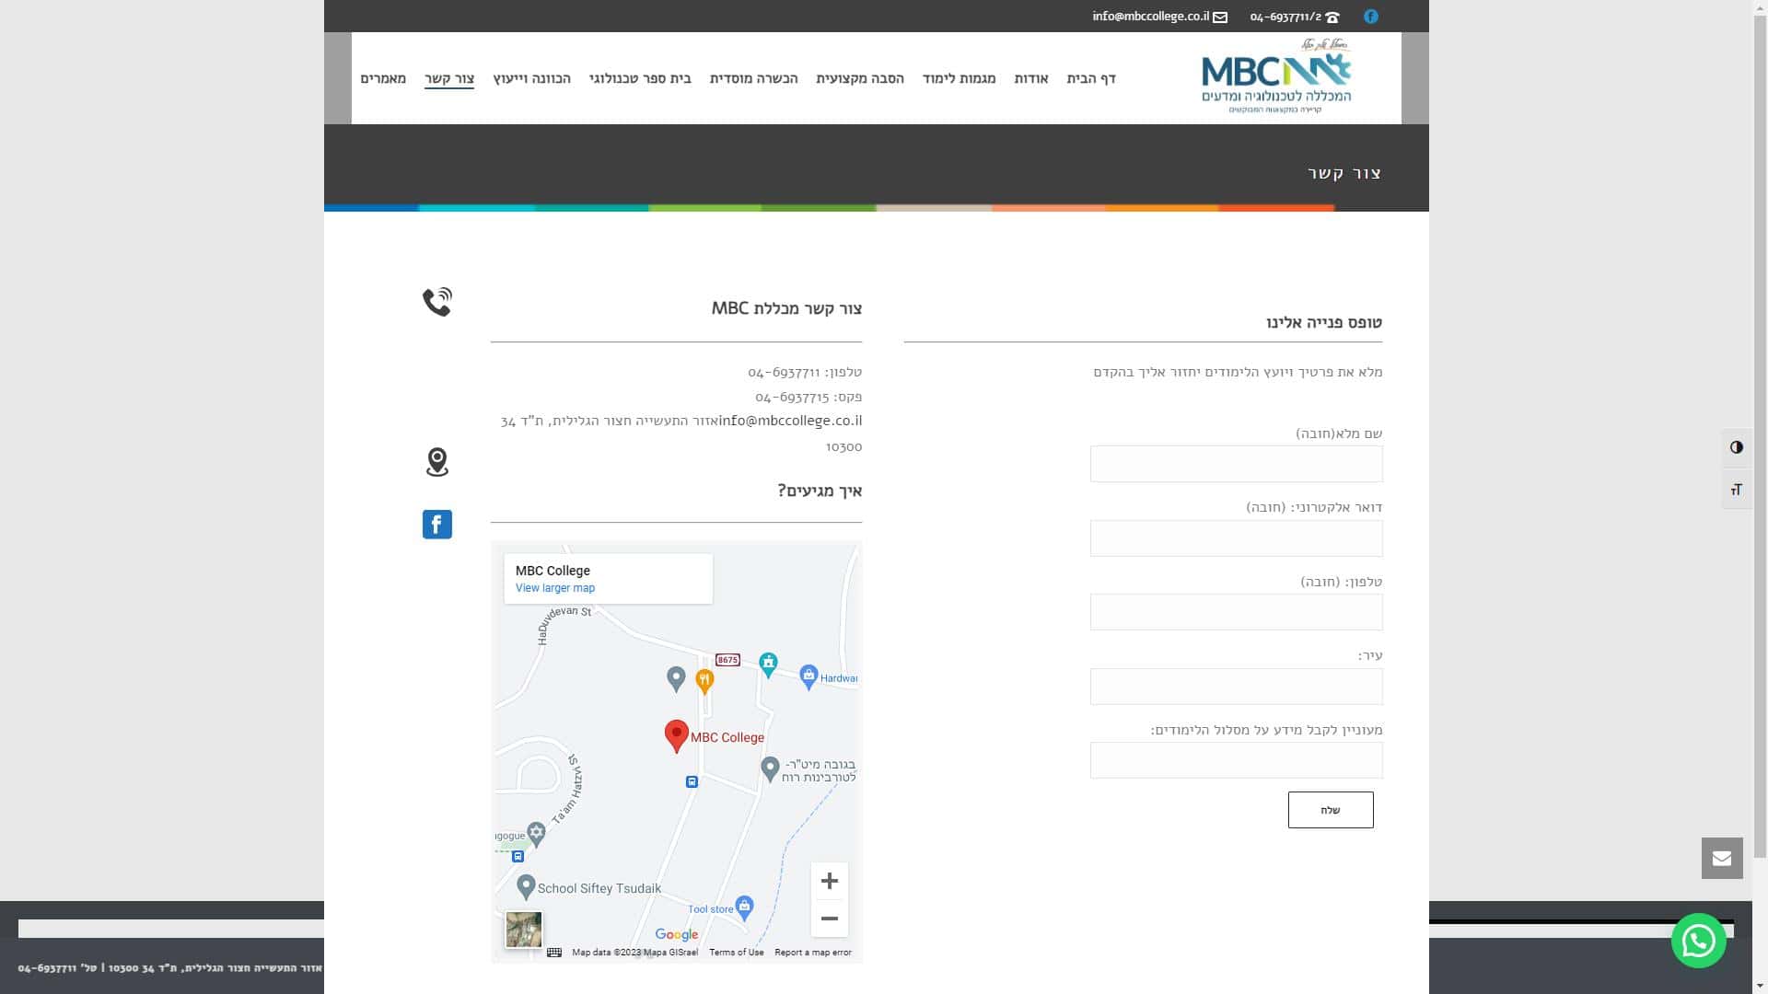
Task: Click the 8675 route badge on map
Action: click(x=727, y=660)
